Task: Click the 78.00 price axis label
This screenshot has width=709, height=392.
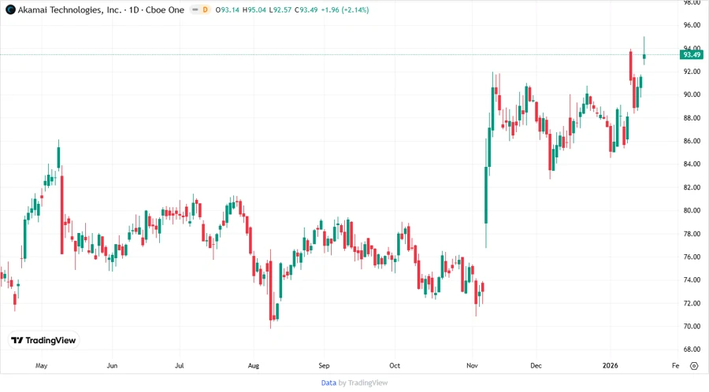Action: (x=692, y=234)
